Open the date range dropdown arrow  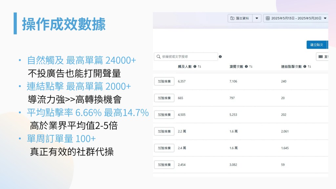(325, 18)
